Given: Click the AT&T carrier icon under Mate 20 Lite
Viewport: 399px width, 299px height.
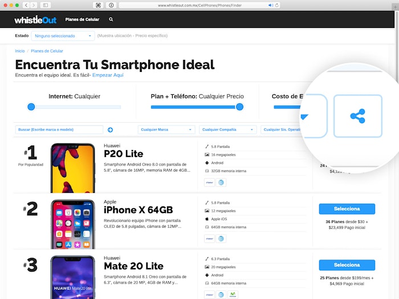Looking at the screenshot, I should coord(221,294).
